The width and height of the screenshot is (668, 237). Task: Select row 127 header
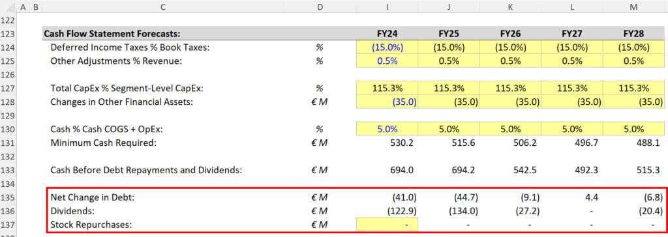click(x=8, y=89)
